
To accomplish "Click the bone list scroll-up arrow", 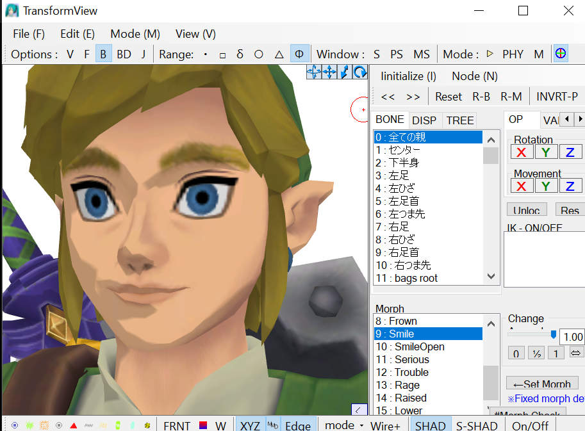I will [x=491, y=140].
